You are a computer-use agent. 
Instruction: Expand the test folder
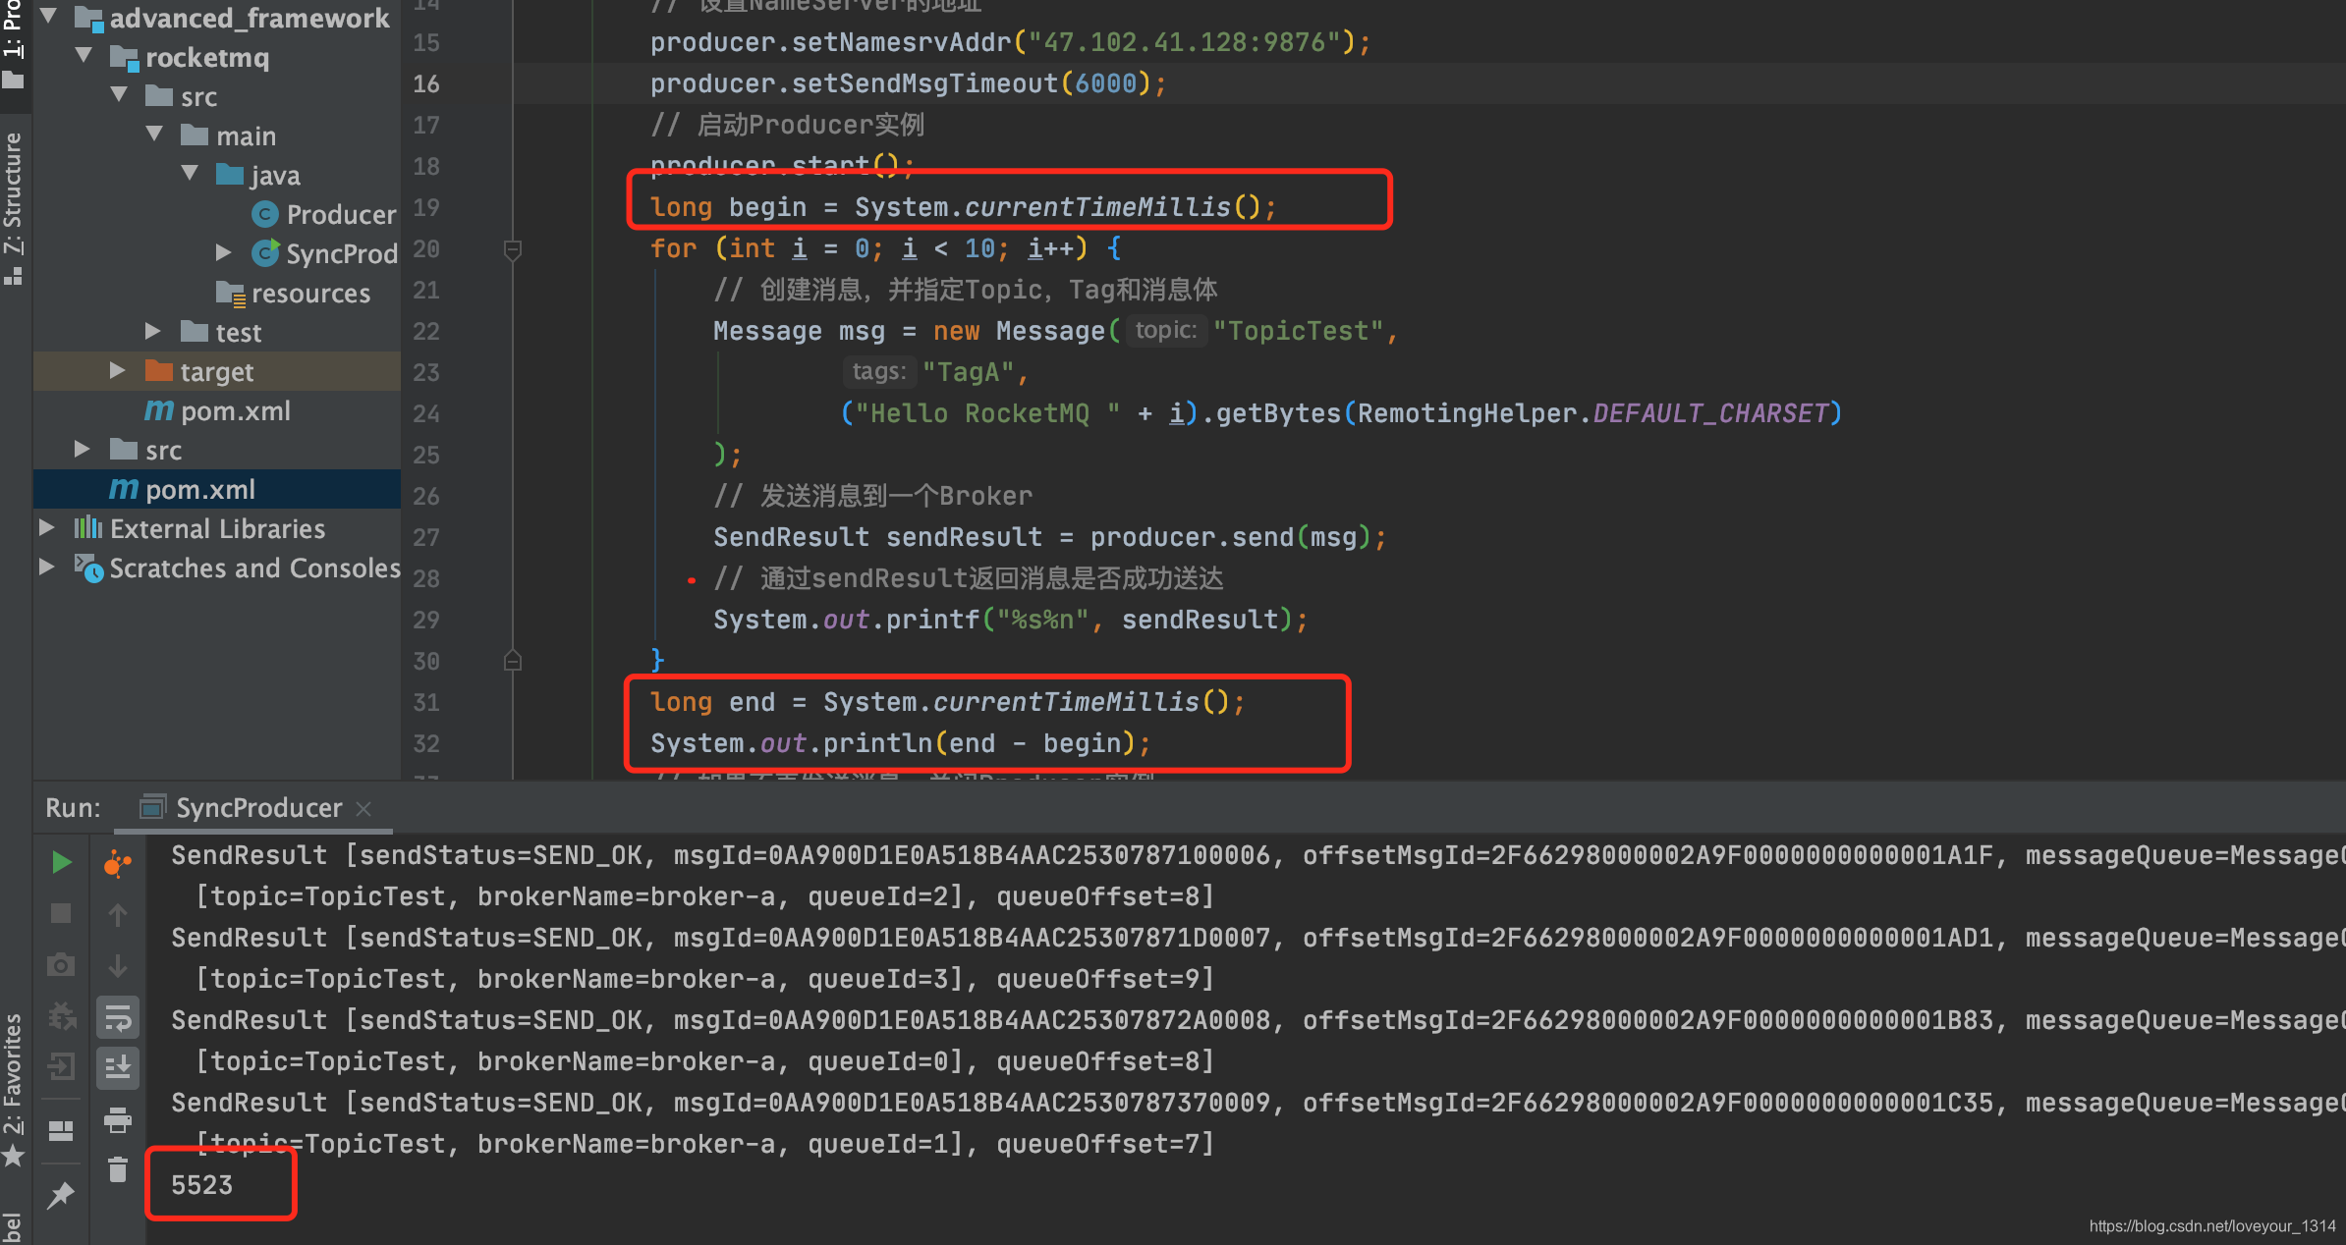152,332
